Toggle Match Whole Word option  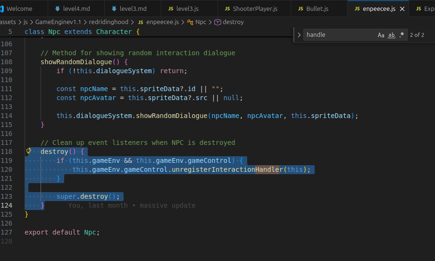point(391,35)
